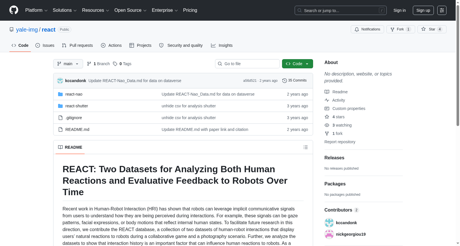Expand the Resources menu

point(95,10)
